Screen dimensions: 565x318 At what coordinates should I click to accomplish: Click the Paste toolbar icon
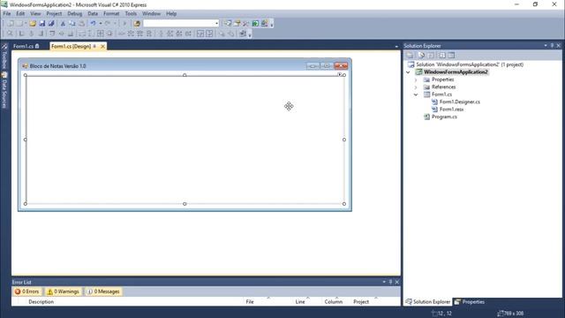pyautogui.click(x=81, y=24)
